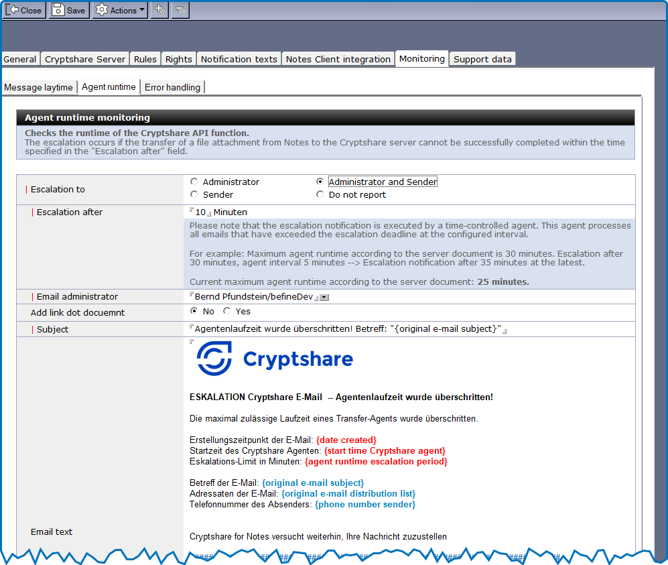
Task: Select Administrator and Sender radio button
Action: point(320,182)
